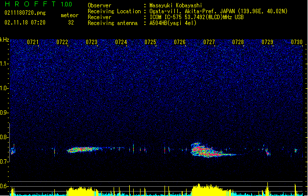Click the Receiver label

(x=99, y=17)
